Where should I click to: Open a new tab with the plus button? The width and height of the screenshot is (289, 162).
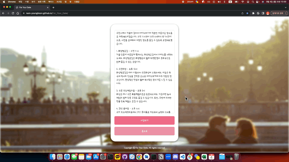[54, 7]
